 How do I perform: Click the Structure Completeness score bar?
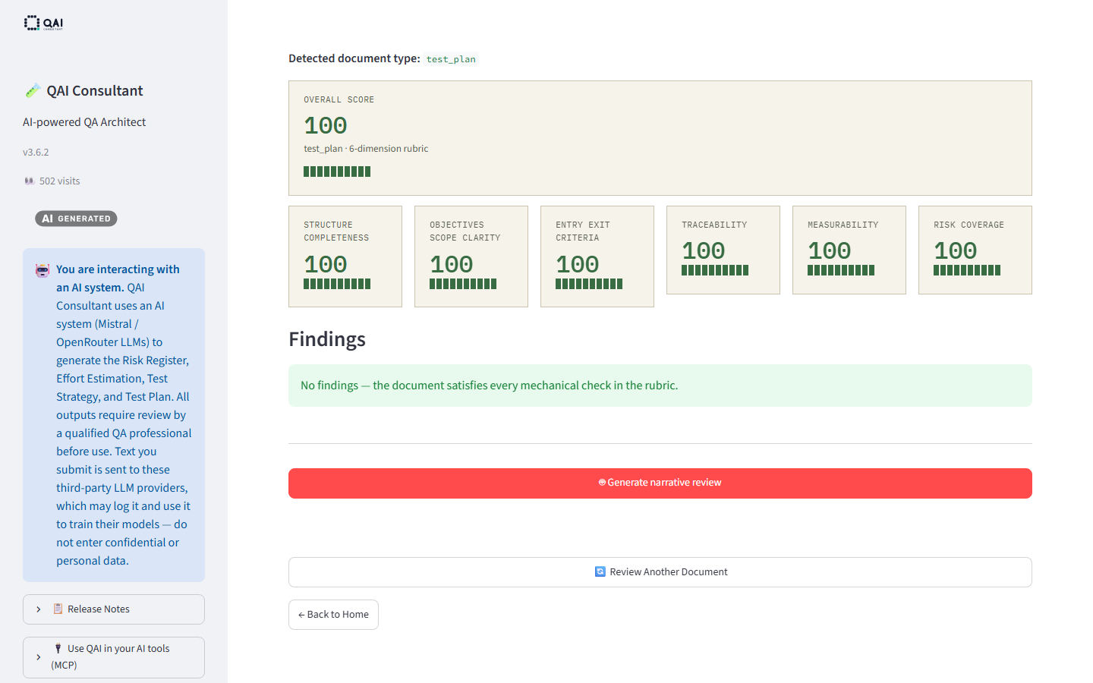tap(337, 284)
